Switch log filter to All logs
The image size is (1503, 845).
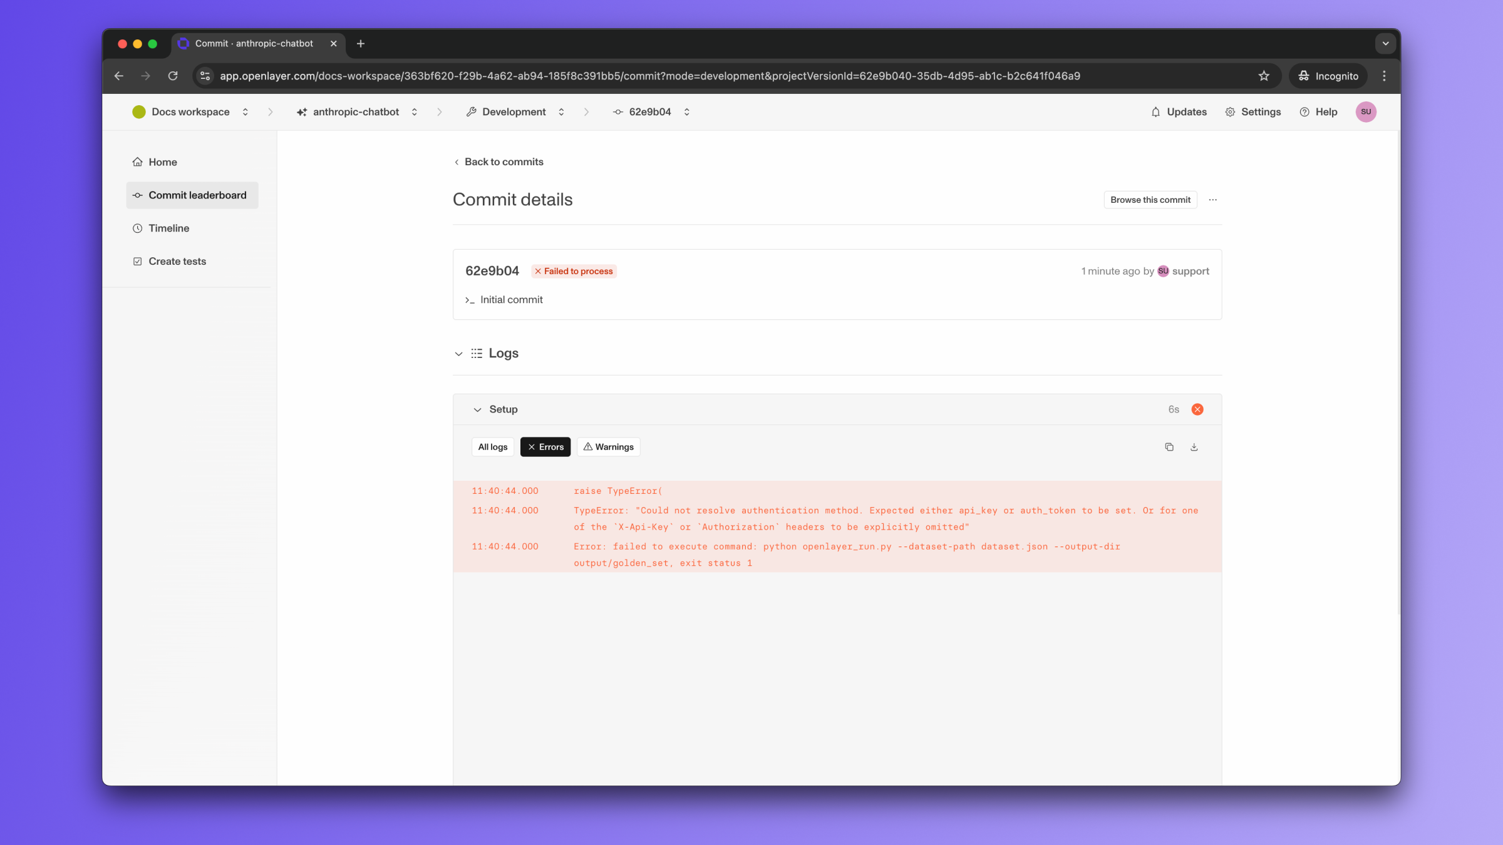492,446
